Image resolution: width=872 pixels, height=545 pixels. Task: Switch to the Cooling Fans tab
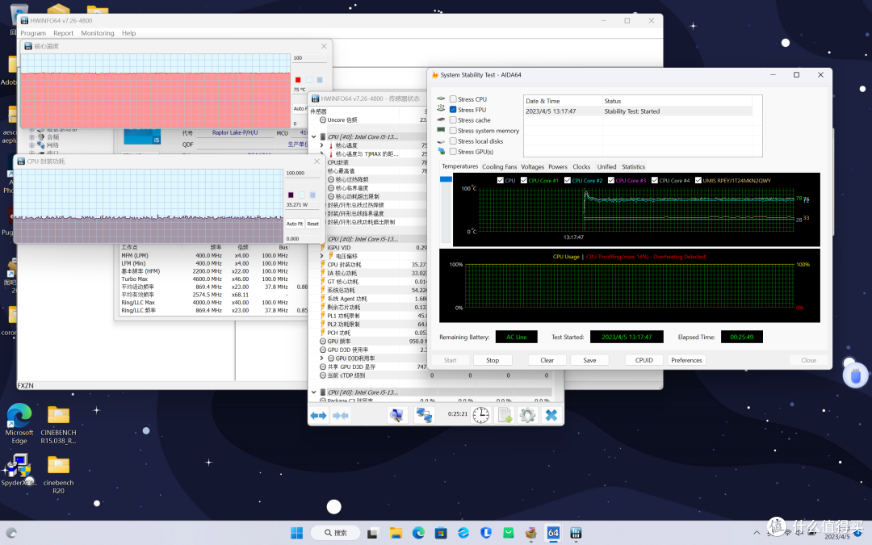point(499,167)
